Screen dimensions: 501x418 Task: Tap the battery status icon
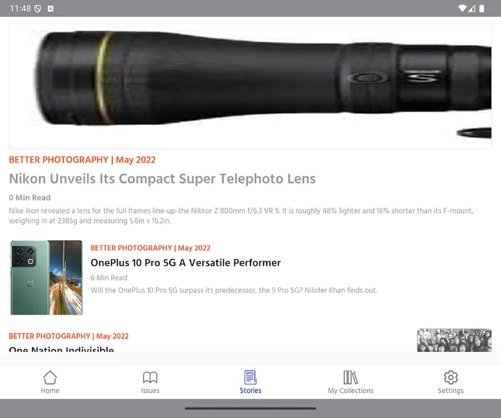(x=482, y=8)
